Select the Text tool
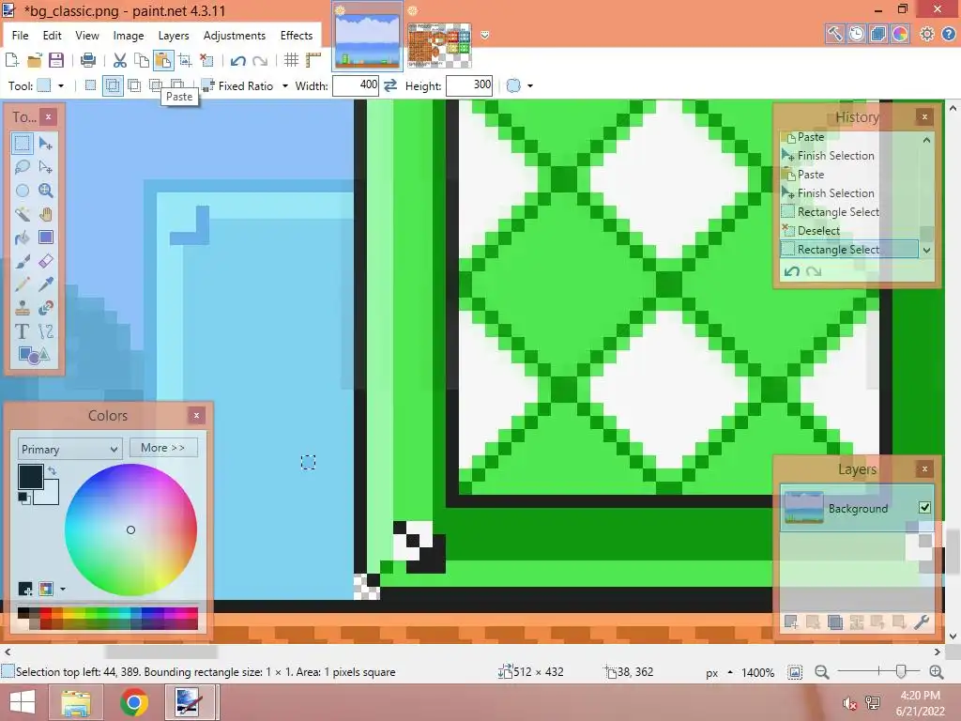 [23, 331]
